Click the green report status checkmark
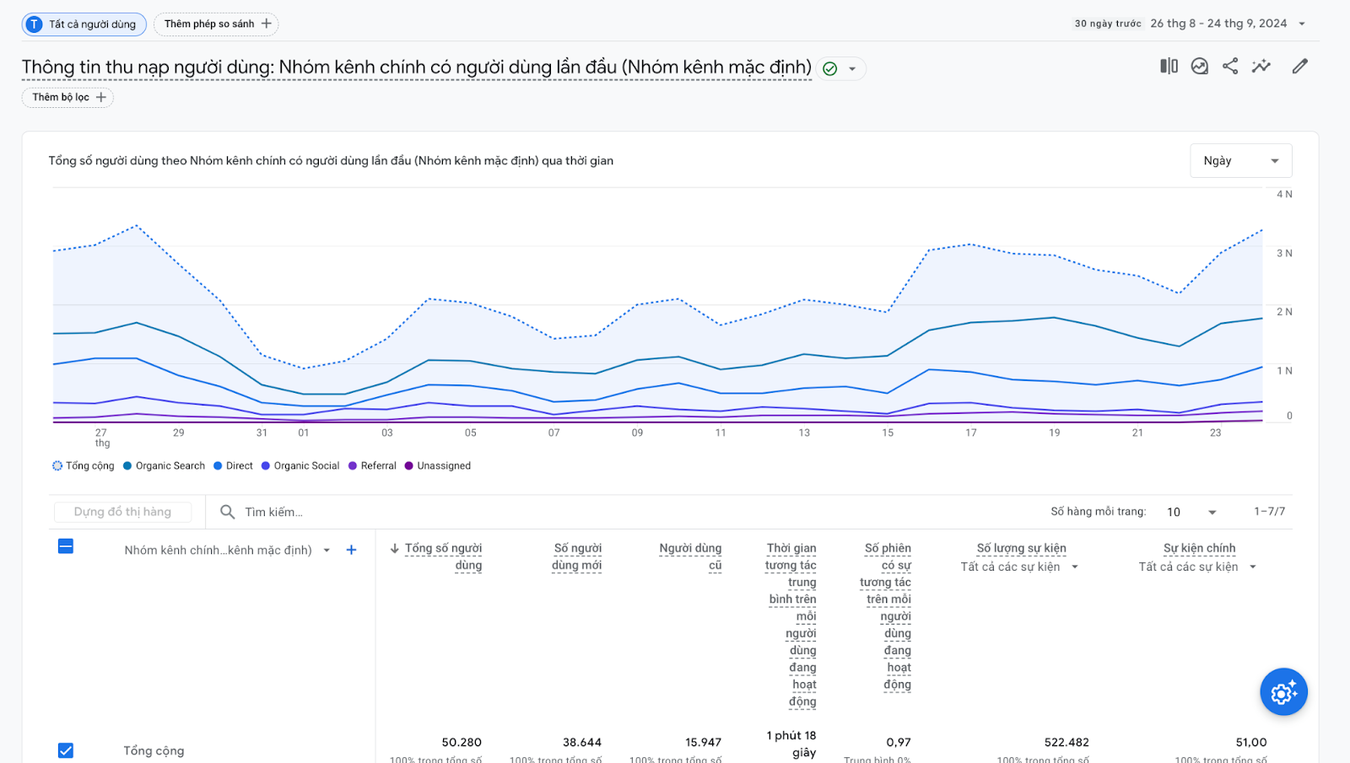Viewport: 1350px width, 763px height. coord(830,68)
